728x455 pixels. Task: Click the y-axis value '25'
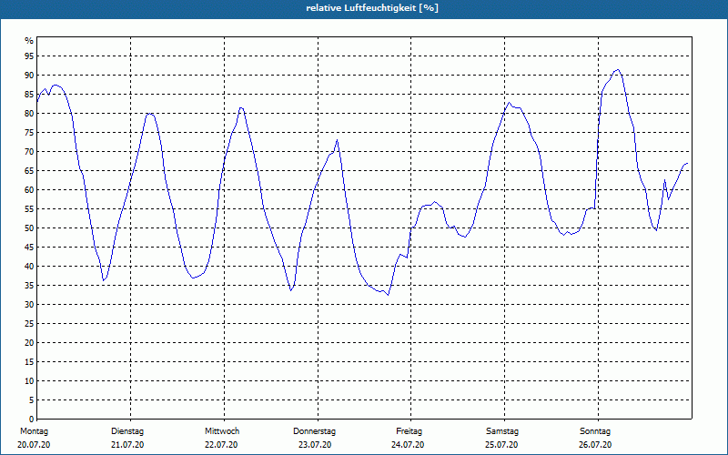29,324
